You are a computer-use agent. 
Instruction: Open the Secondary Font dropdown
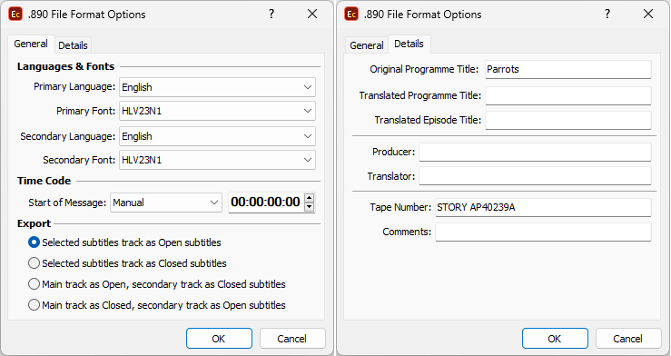[217, 160]
